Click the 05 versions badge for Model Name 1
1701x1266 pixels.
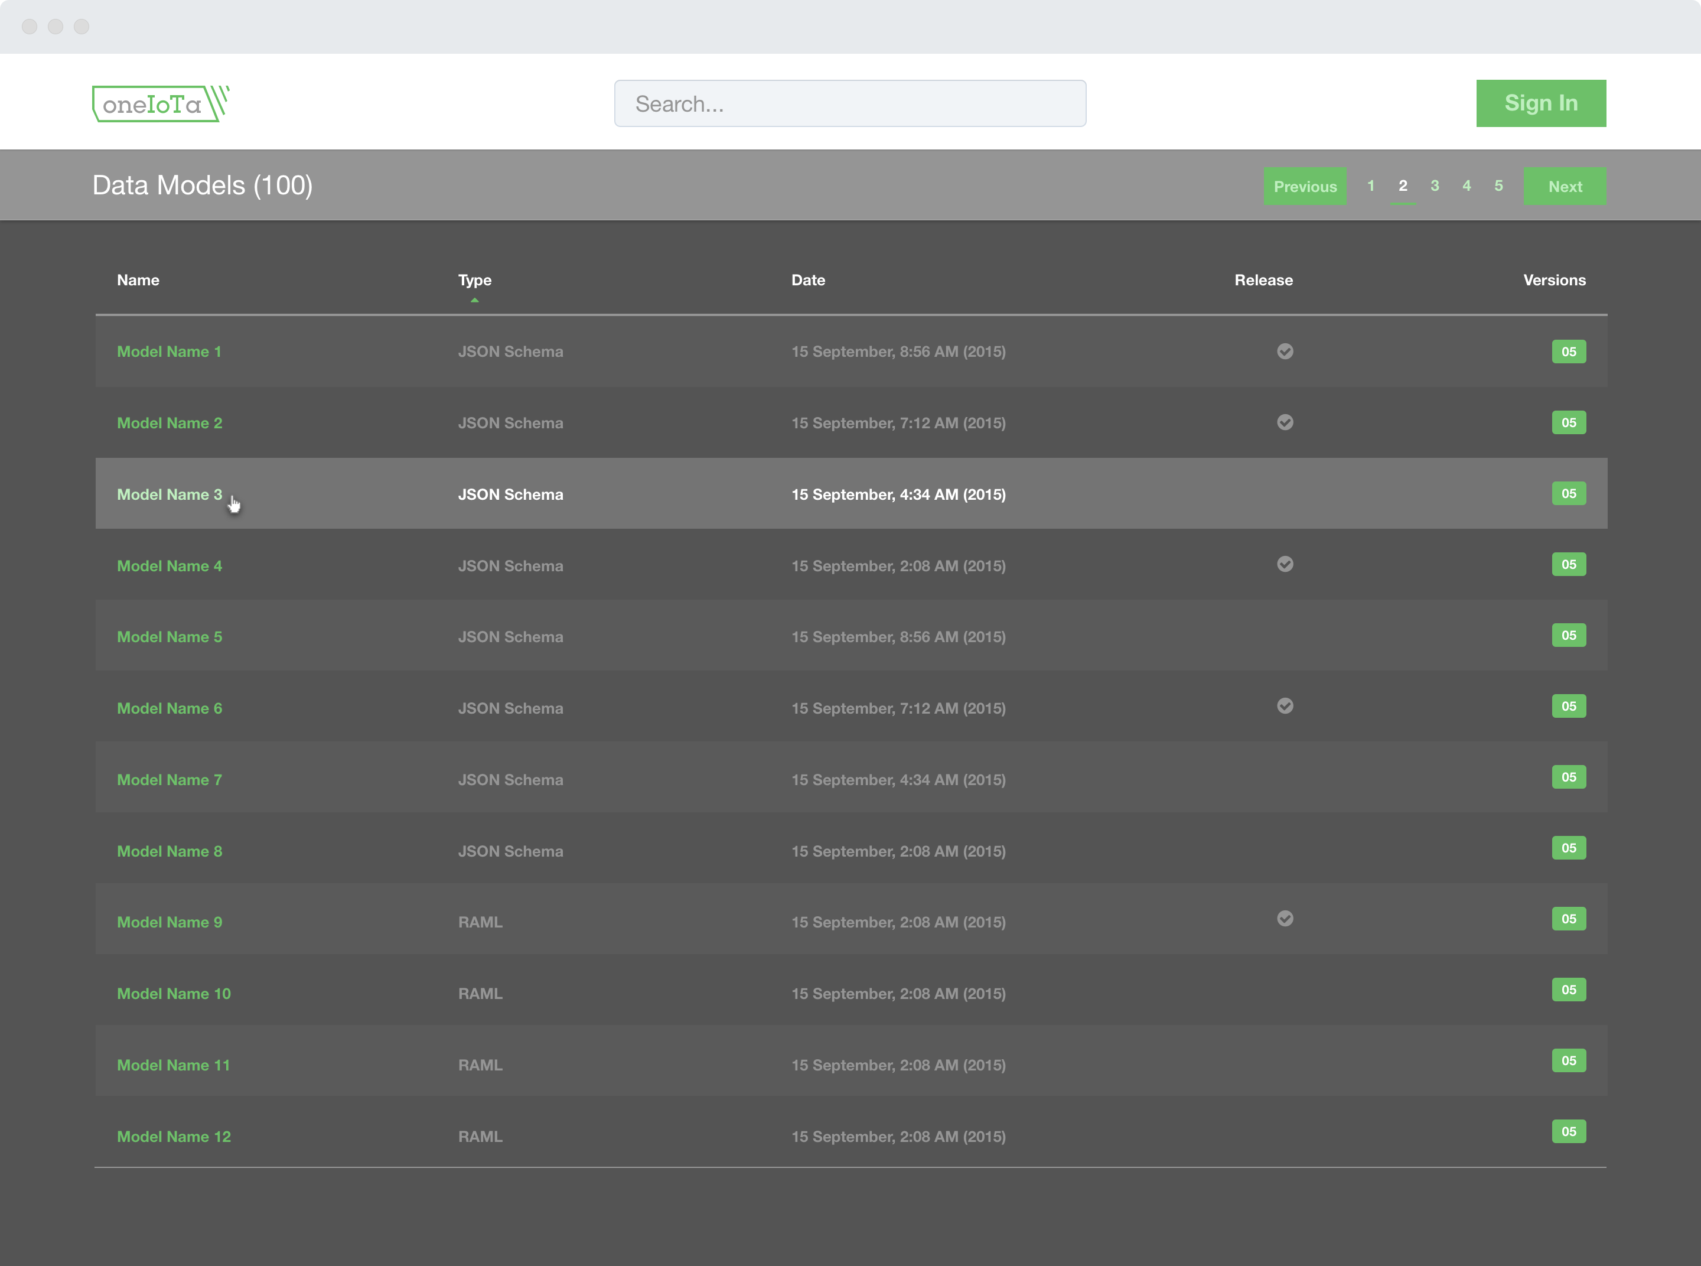click(1569, 352)
